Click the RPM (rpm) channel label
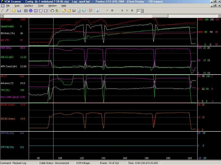 [6, 20]
